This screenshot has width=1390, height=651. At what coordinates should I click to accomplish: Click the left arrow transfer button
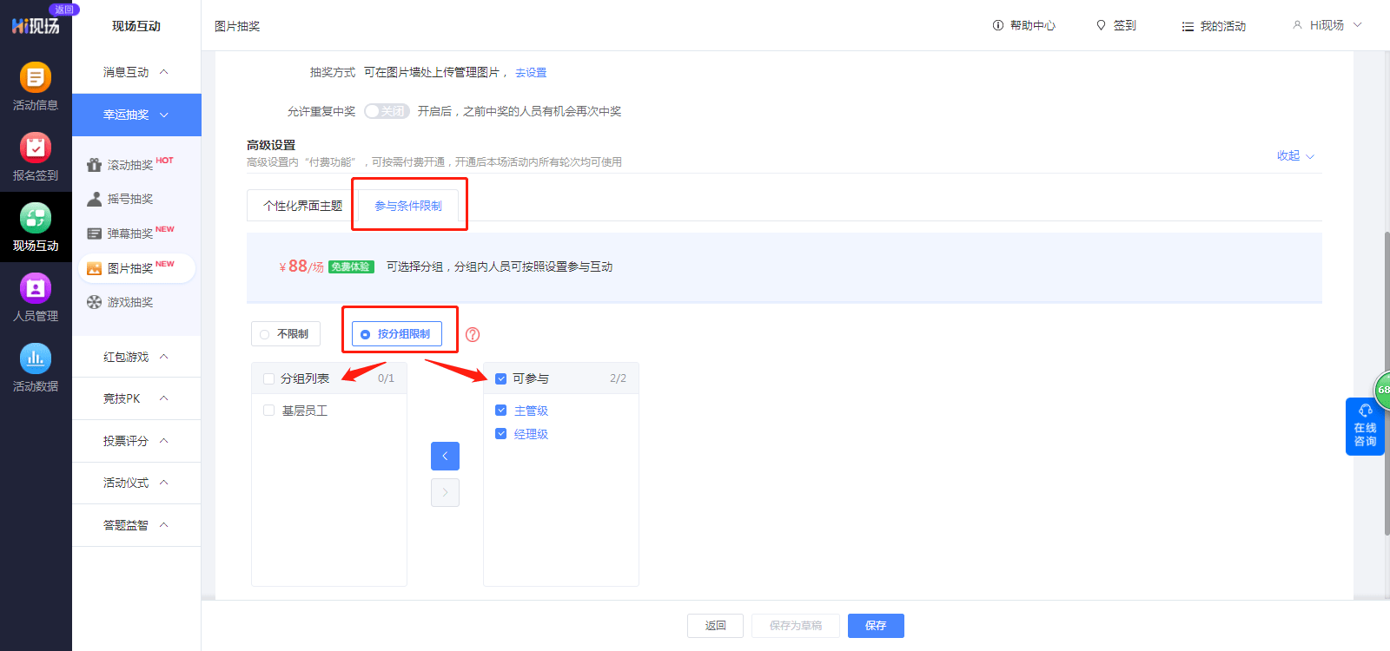point(445,456)
